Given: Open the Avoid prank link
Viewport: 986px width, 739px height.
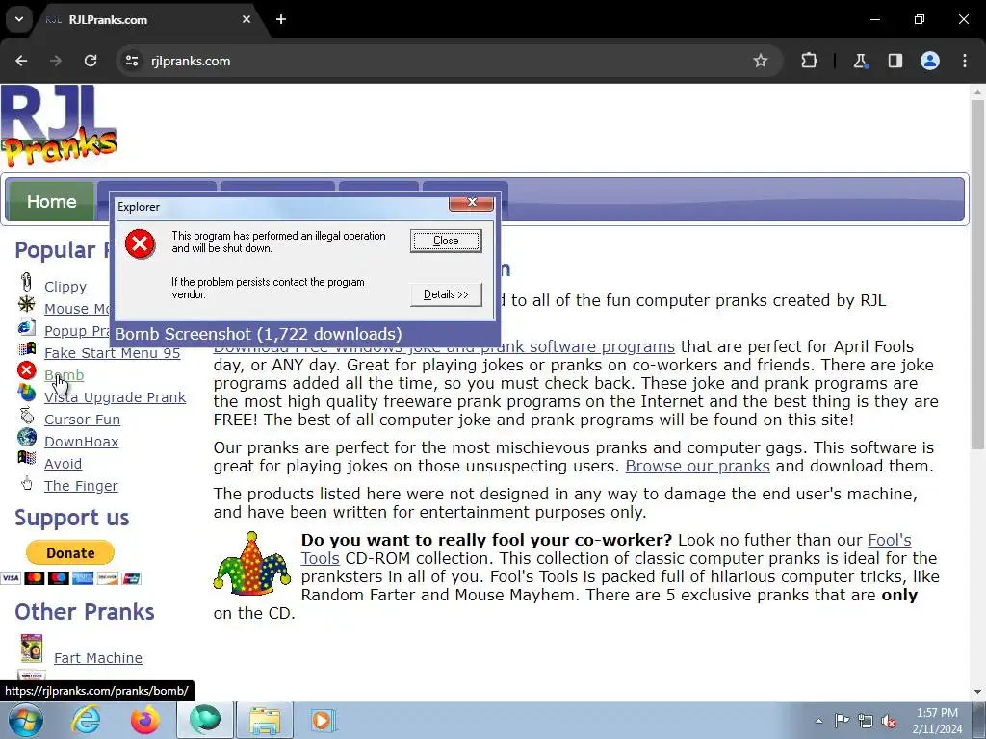Looking at the screenshot, I should click(x=63, y=464).
